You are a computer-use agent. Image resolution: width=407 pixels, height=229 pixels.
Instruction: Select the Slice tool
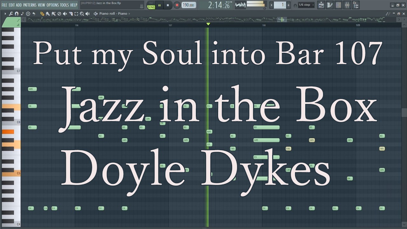coord(71,14)
